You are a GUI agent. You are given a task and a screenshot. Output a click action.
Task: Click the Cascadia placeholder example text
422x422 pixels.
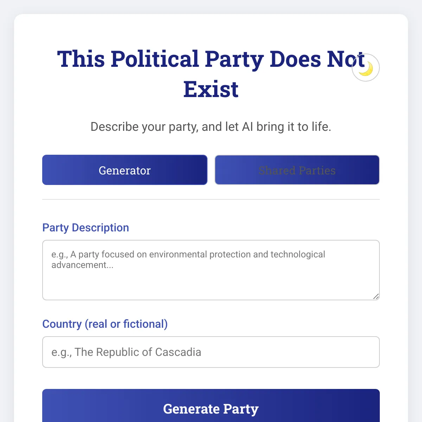tap(126, 352)
